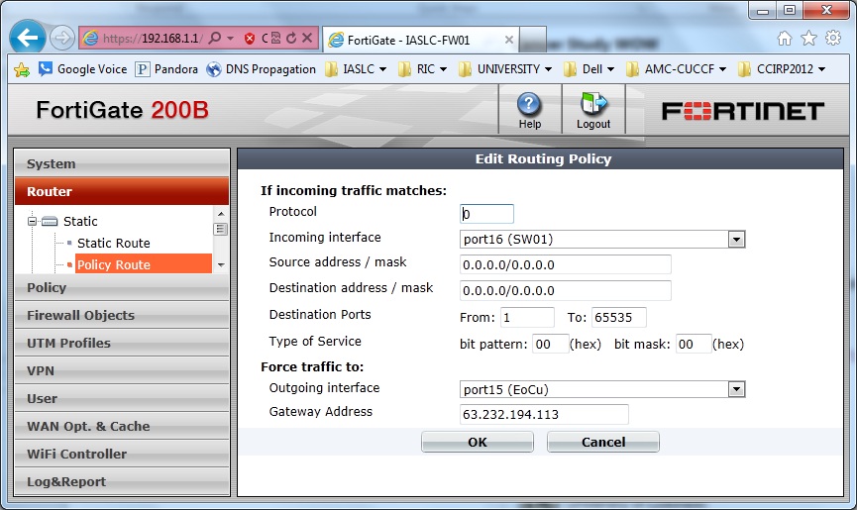Open the browser Tools gear icon
Screen dimensions: 857x510
(x=833, y=38)
